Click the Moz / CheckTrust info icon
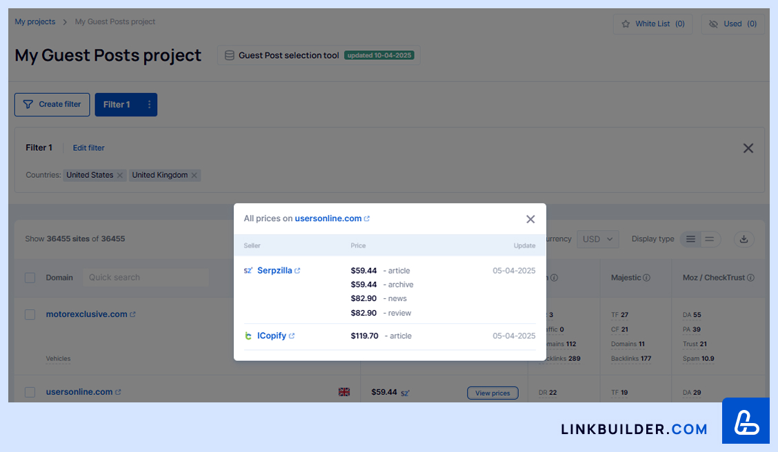The image size is (778, 452). click(x=750, y=278)
